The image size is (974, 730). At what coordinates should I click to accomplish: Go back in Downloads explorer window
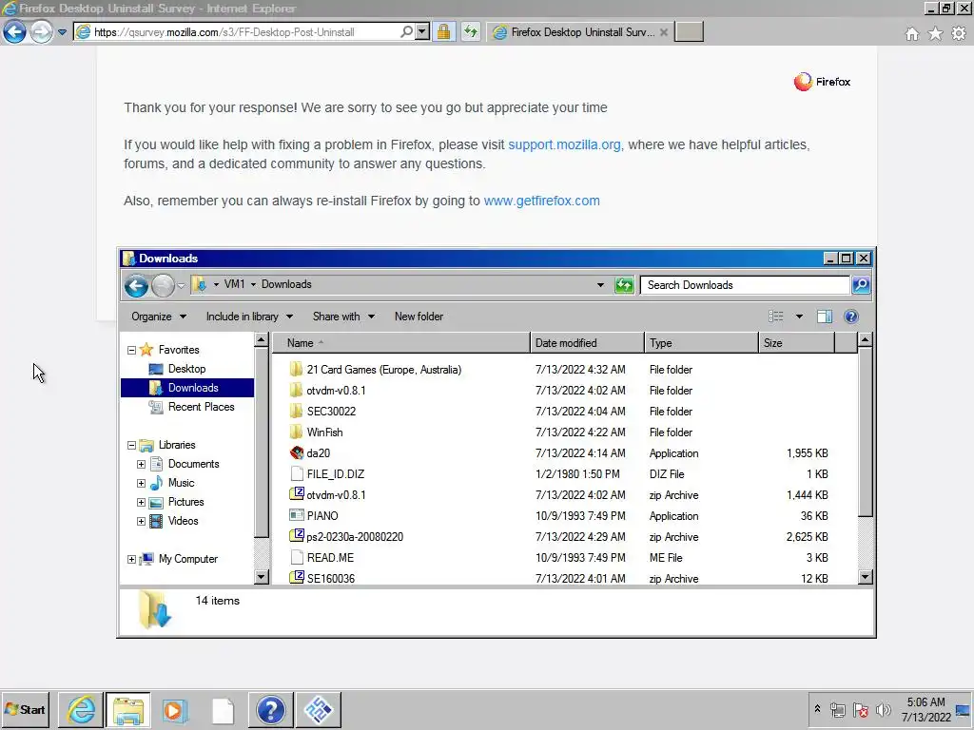[136, 285]
